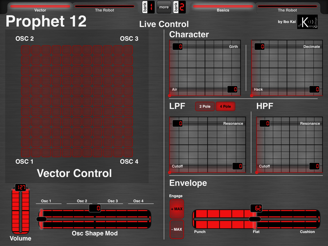The width and height of the screenshot is (328, 246).
Task: Click the Air value display
Action: click(232, 89)
